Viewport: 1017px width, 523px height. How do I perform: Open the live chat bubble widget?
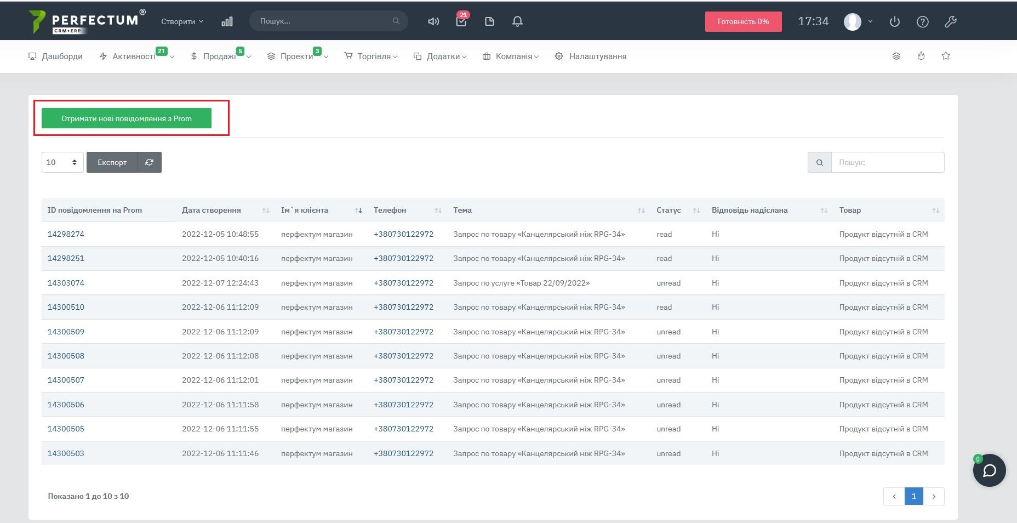click(x=989, y=470)
